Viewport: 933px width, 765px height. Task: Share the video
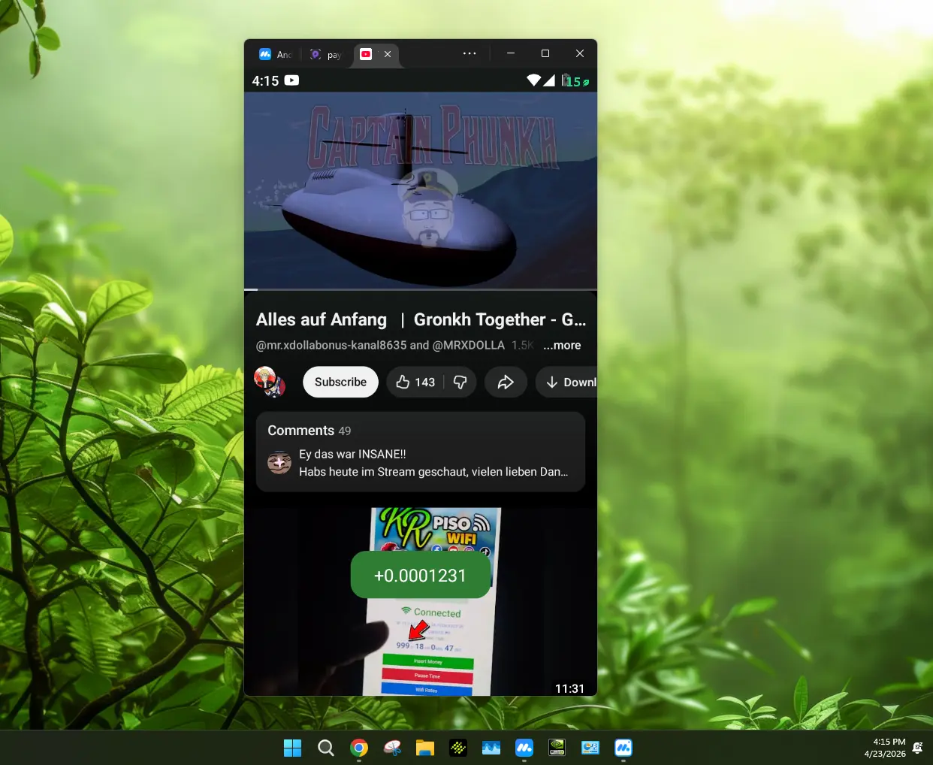click(506, 382)
